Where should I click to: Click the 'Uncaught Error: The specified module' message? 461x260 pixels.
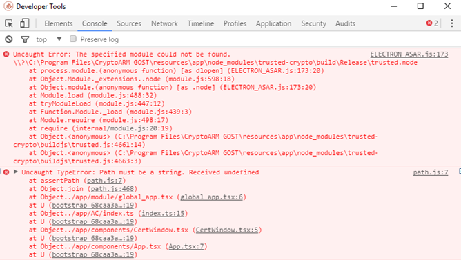point(121,54)
